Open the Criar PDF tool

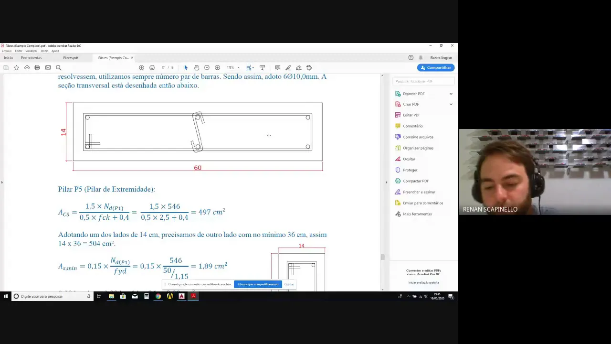[411, 104]
